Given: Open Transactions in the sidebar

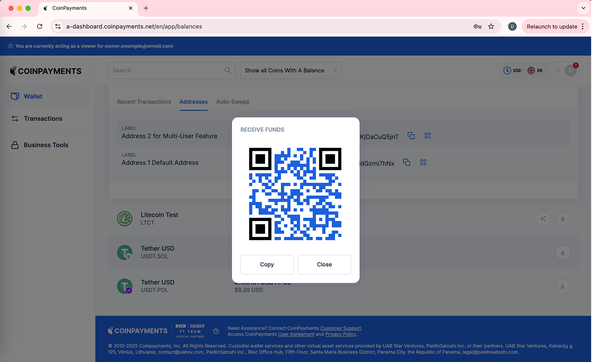Looking at the screenshot, I should tap(43, 119).
